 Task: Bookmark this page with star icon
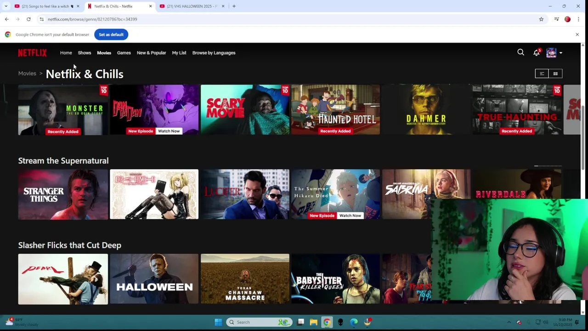pyautogui.click(x=541, y=19)
